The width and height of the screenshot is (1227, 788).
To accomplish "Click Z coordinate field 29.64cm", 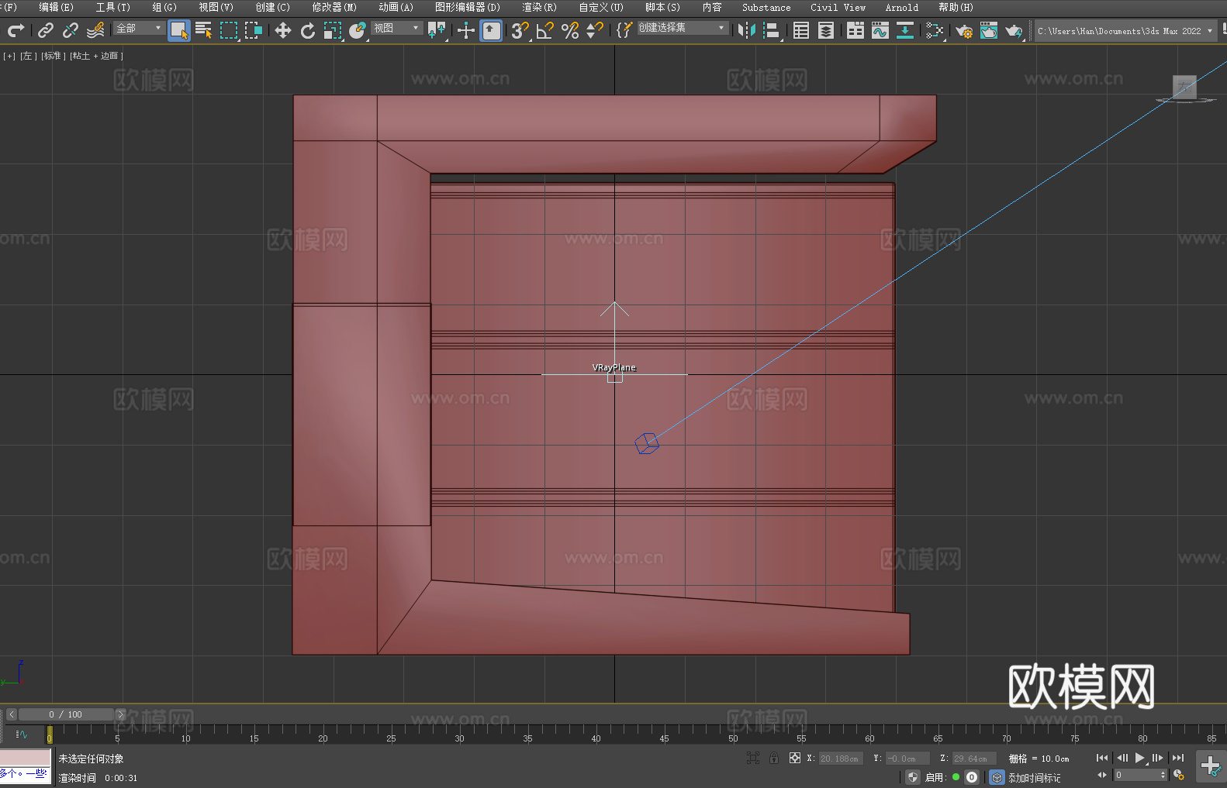I will (974, 759).
